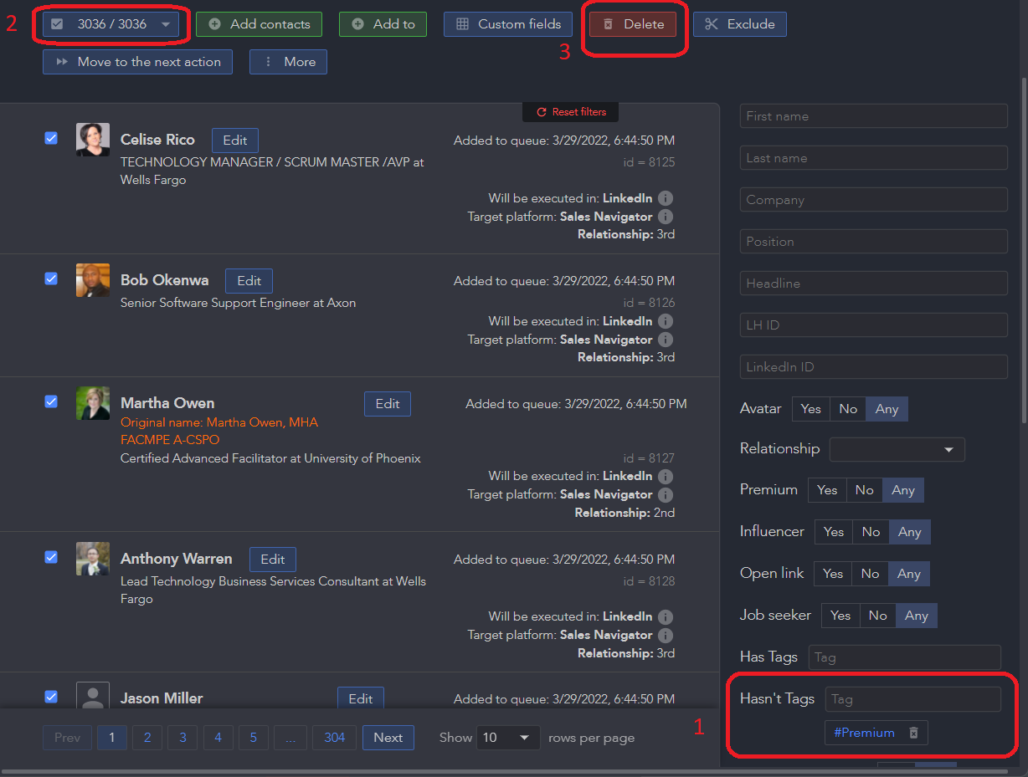Uncheck the checkbox next to Martha Owen
Image resolution: width=1028 pixels, height=777 pixels.
[x=51, y=401]
